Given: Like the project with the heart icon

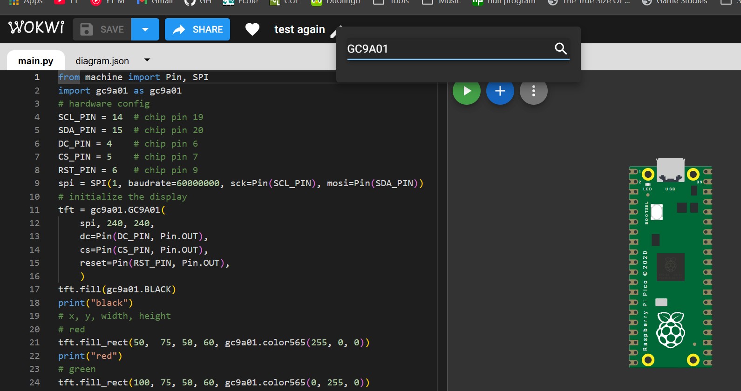Looking at the screenshot, I should click(x=252, y=29).
